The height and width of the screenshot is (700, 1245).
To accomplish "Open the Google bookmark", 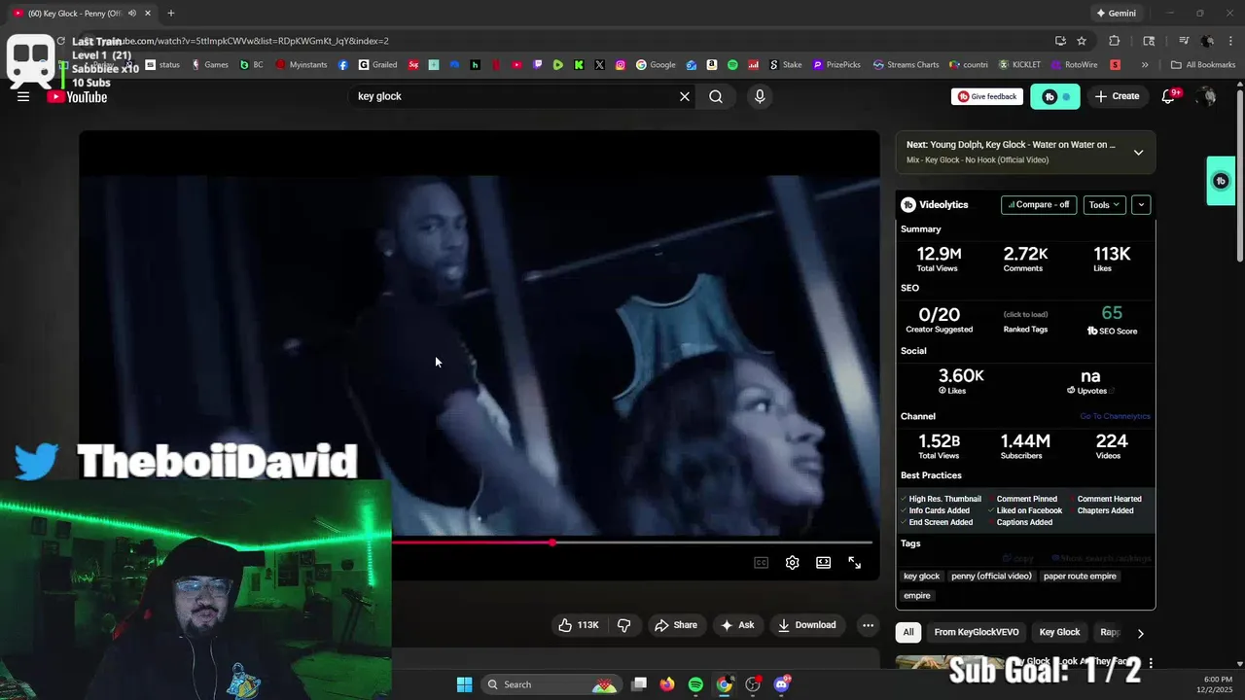I will click(x=656, y=65).
